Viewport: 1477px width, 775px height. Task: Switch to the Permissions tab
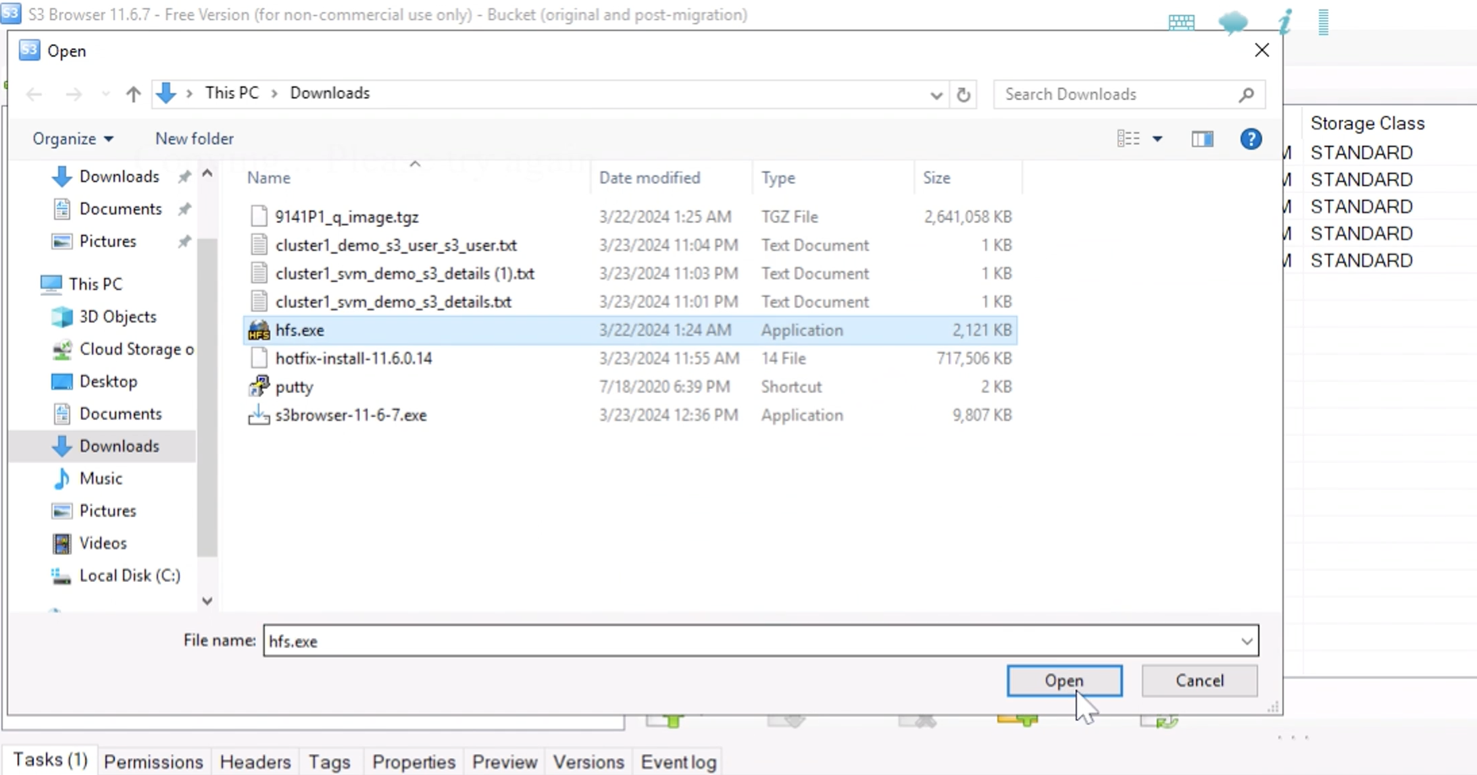pyautogui.click(x=153, y=761)
